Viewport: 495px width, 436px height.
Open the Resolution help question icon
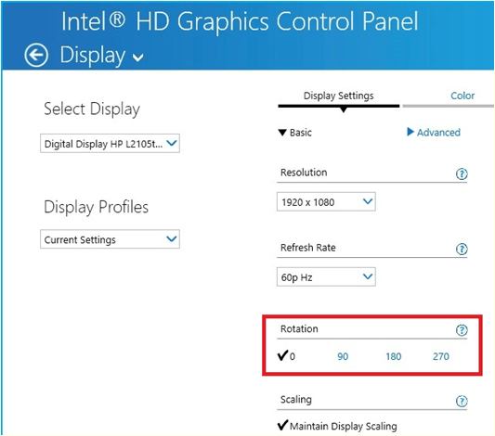click(x=462, y=173)
